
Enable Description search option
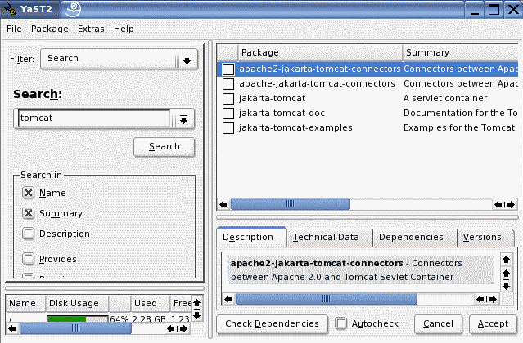pyautogui.click(x=29, y=234)
